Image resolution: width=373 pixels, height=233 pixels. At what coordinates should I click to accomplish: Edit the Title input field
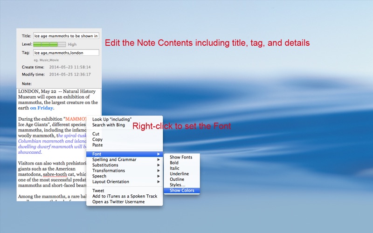pos(66,36)
